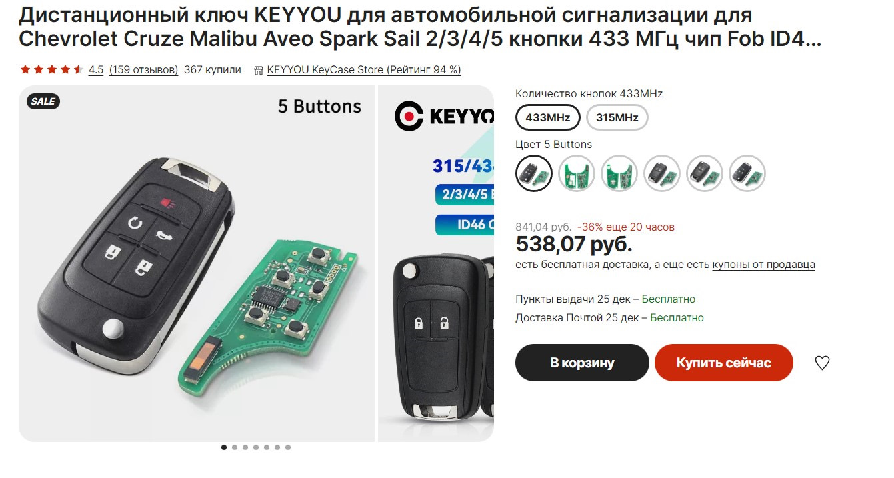Viewport: 894px width, 478px height.
Task: Choose the fifth key variant thumbnail
Action: (705, 173)
